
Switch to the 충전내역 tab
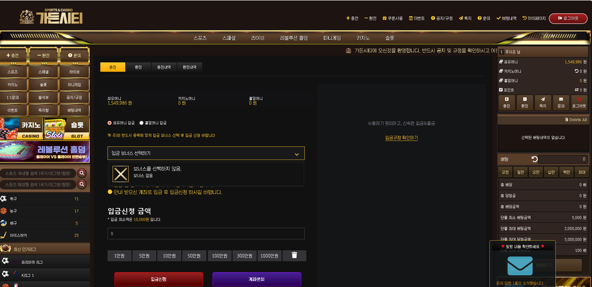[x=163, y=67]
